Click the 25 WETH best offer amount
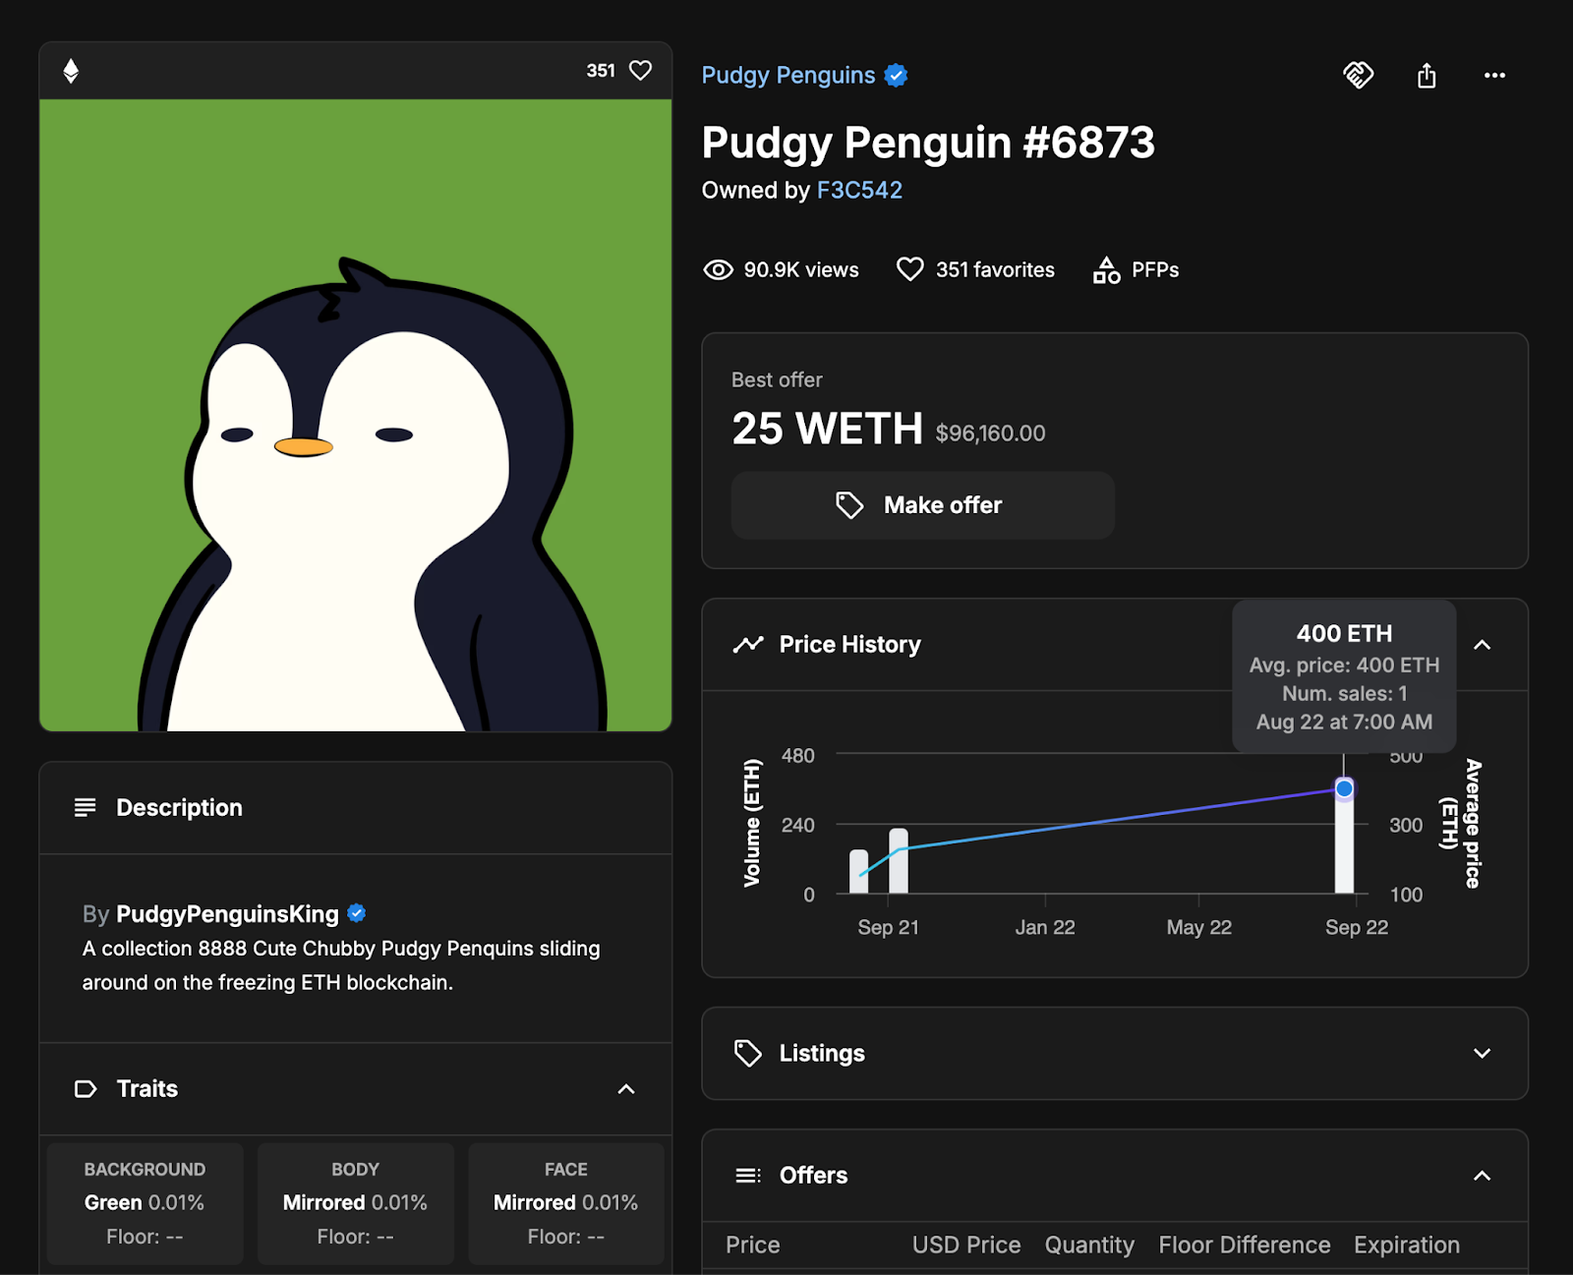The image size is (1573, 1275). coord(827,429)
